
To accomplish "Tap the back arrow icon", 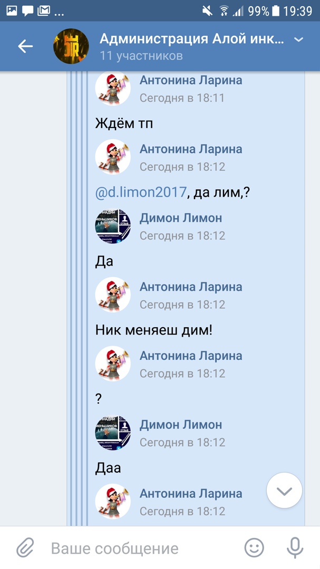I will 25,46.
